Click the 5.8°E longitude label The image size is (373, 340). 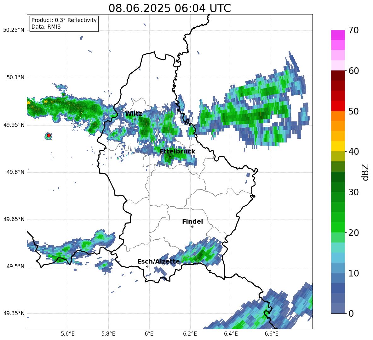[108, 334]
